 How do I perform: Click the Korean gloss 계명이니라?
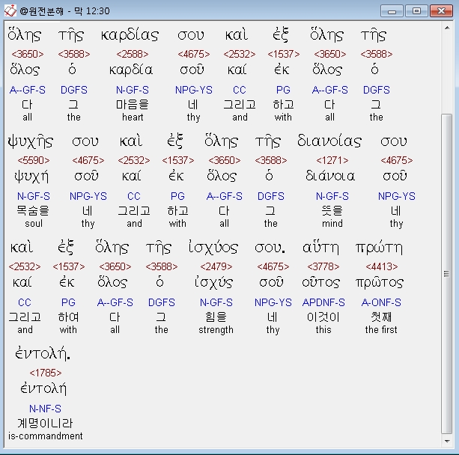click(45, 423)
